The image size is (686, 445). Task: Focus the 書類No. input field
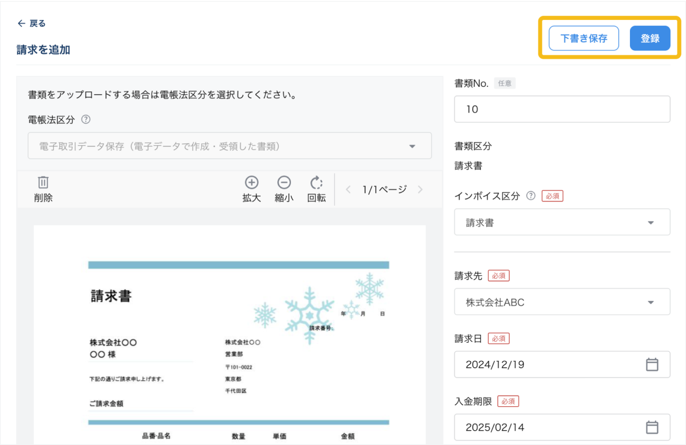pyautogui.click(x=562, y=109)
